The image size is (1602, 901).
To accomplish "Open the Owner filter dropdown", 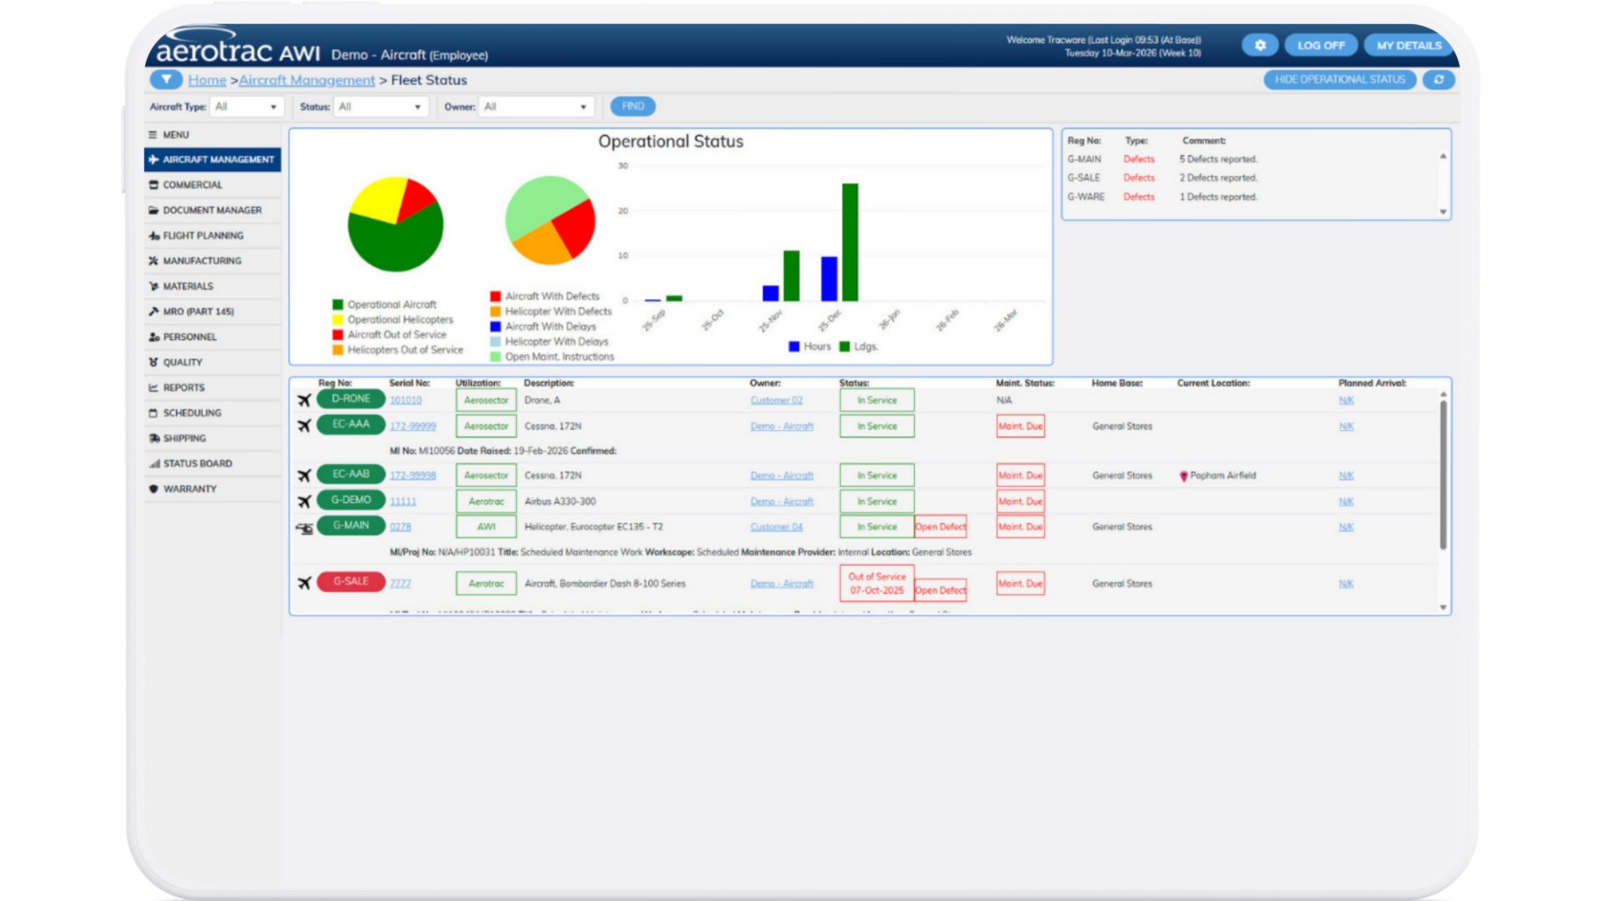I will (x=537, y=107).
